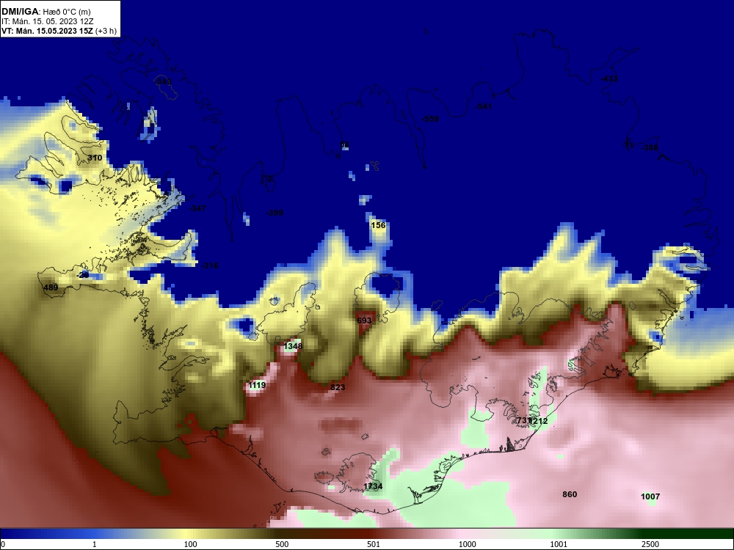The width and height of the screenshot is (734, 550).
Task: Click the map value -559
Action: coord(430,120)
